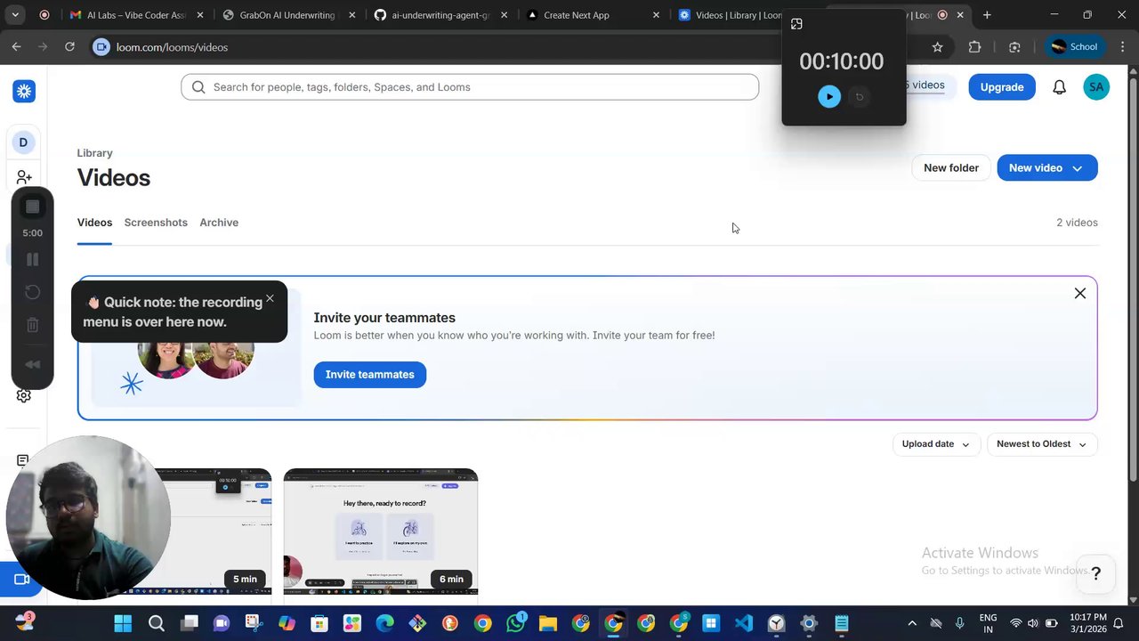Switch to the Screenshots tab
This screenshot has width=1139, height=641.
tap(156, 223)
